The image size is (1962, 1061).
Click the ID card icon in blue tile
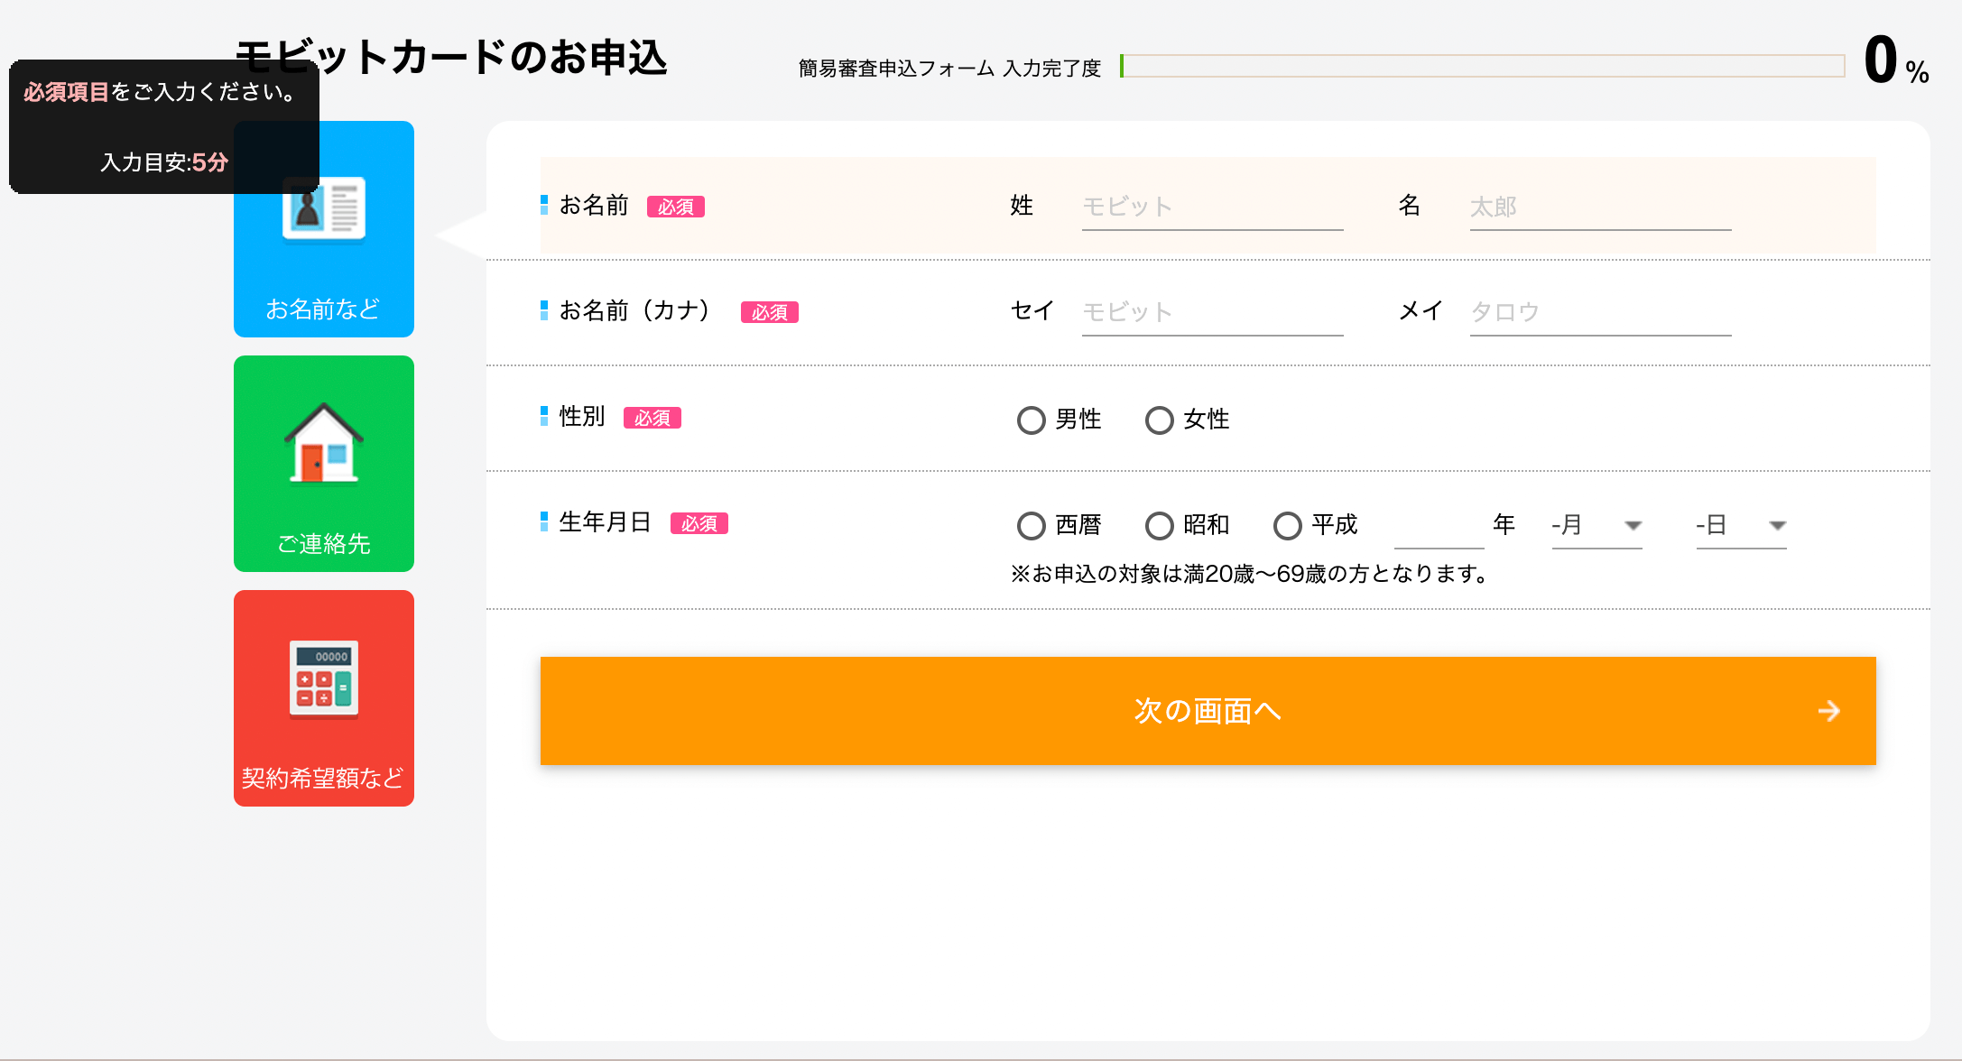click(323, 210)
